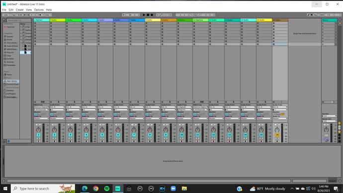Open Spotify from the taskbar
This screenshot has width=343, height=193.
click(x=107, y=189)
